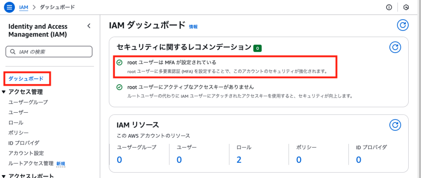
Task: Open アカウント設定 in the sidebar
Action: click(26, 153)
